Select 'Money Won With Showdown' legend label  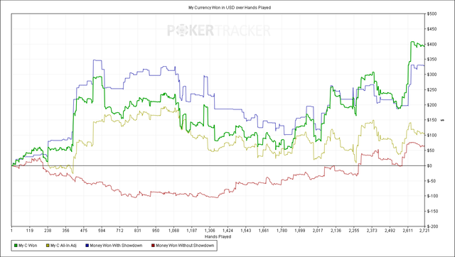click(x=116, y=246)
